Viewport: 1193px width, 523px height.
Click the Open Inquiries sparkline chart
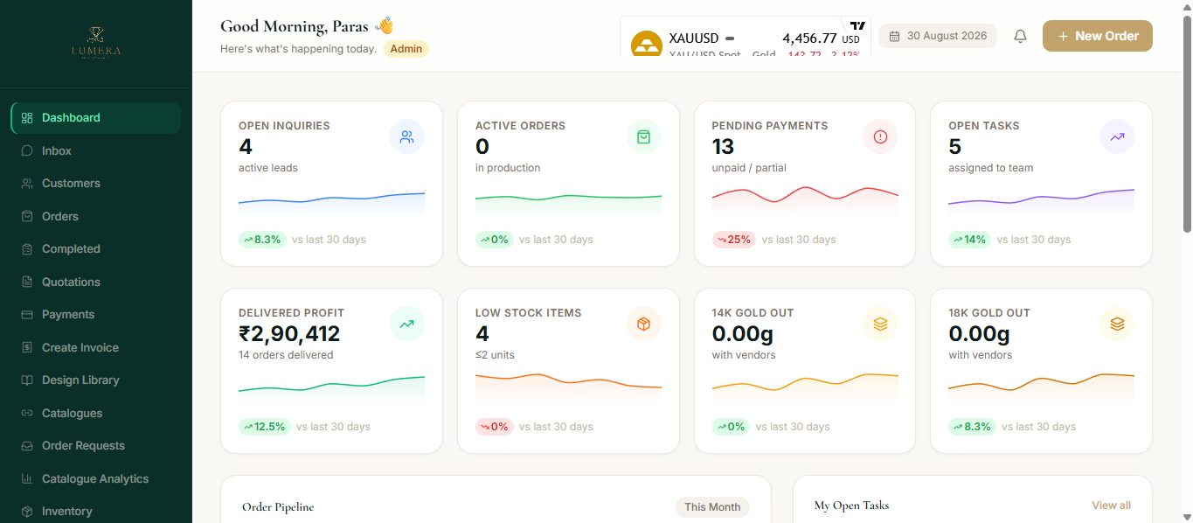(x=332, y=204)
